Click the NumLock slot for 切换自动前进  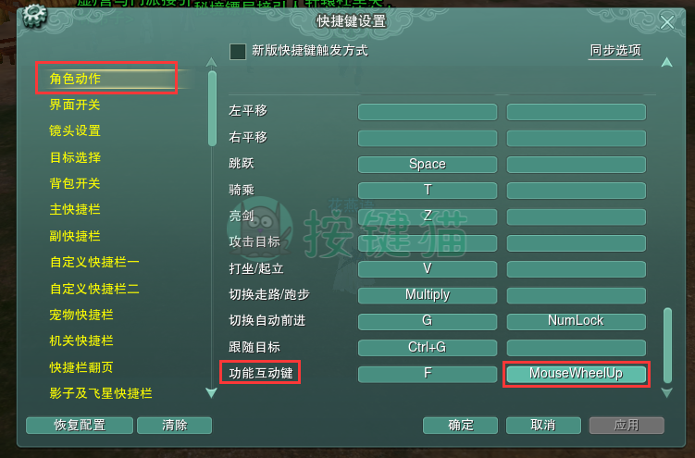577,321
